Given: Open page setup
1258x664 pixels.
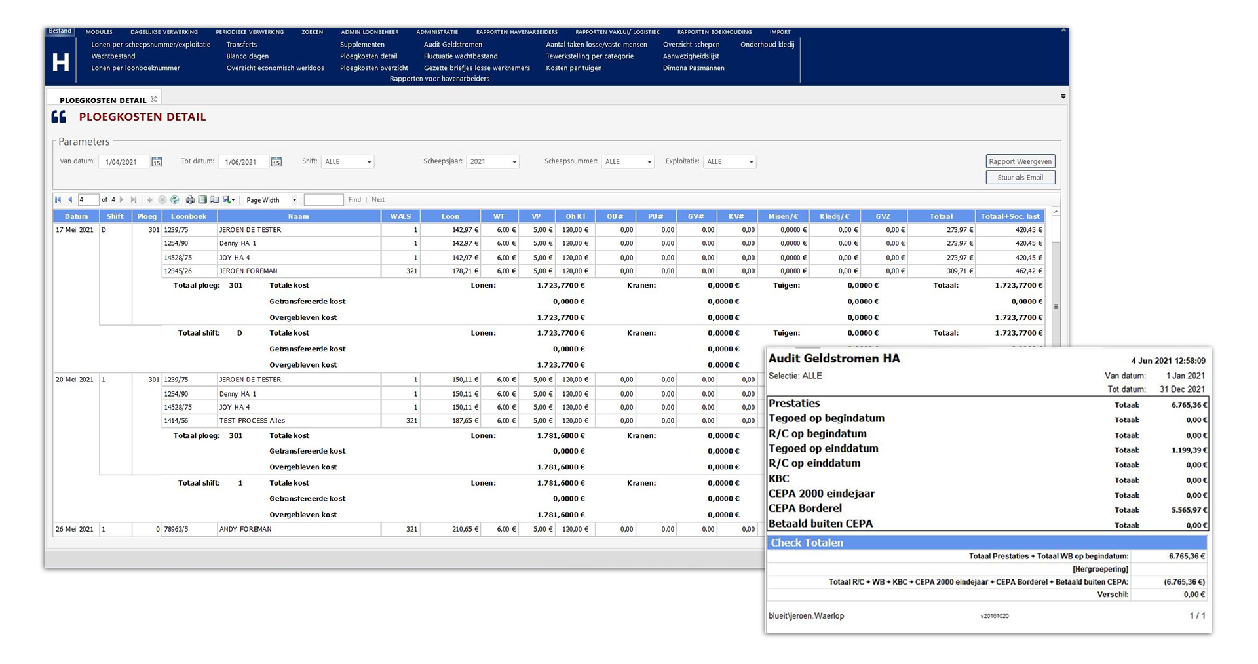Looking at the screenshot, I should point(214,200).
